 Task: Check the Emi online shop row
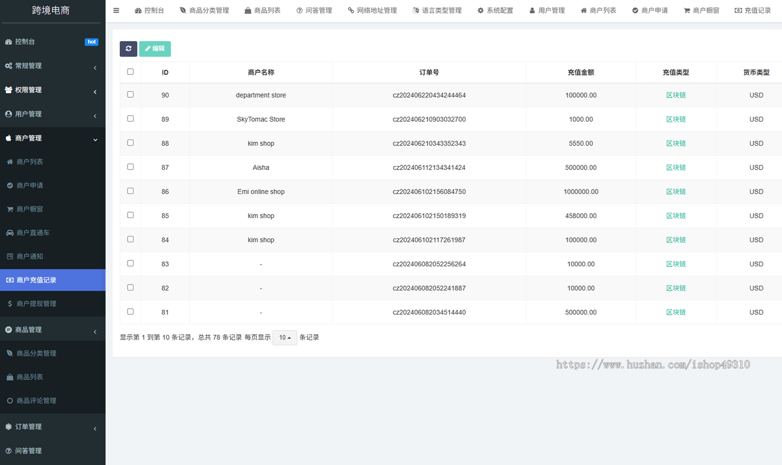point(130,191)
